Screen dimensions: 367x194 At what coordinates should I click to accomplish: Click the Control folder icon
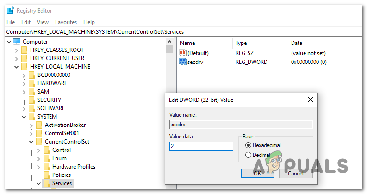click(47, 150)
